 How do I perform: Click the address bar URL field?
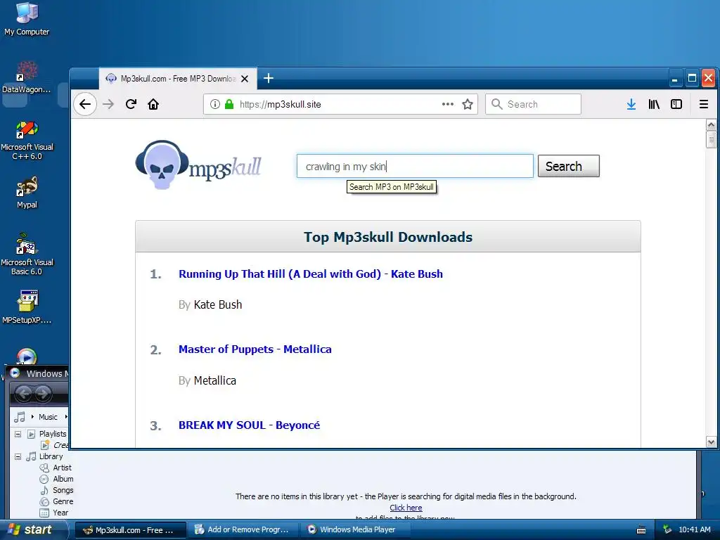coord(339,104)
